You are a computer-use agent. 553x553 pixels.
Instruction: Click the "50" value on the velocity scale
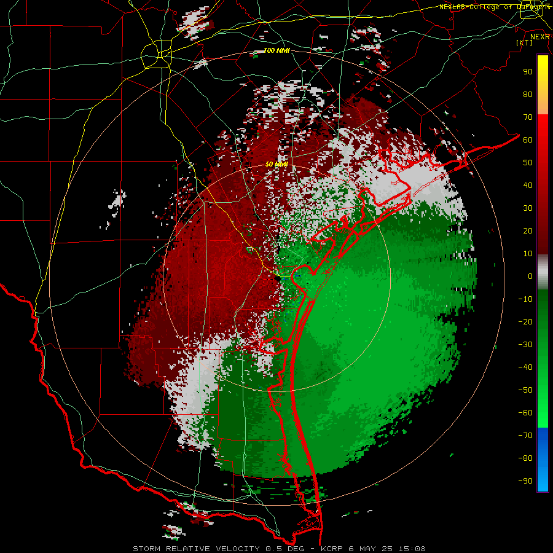tap(528, 163)
